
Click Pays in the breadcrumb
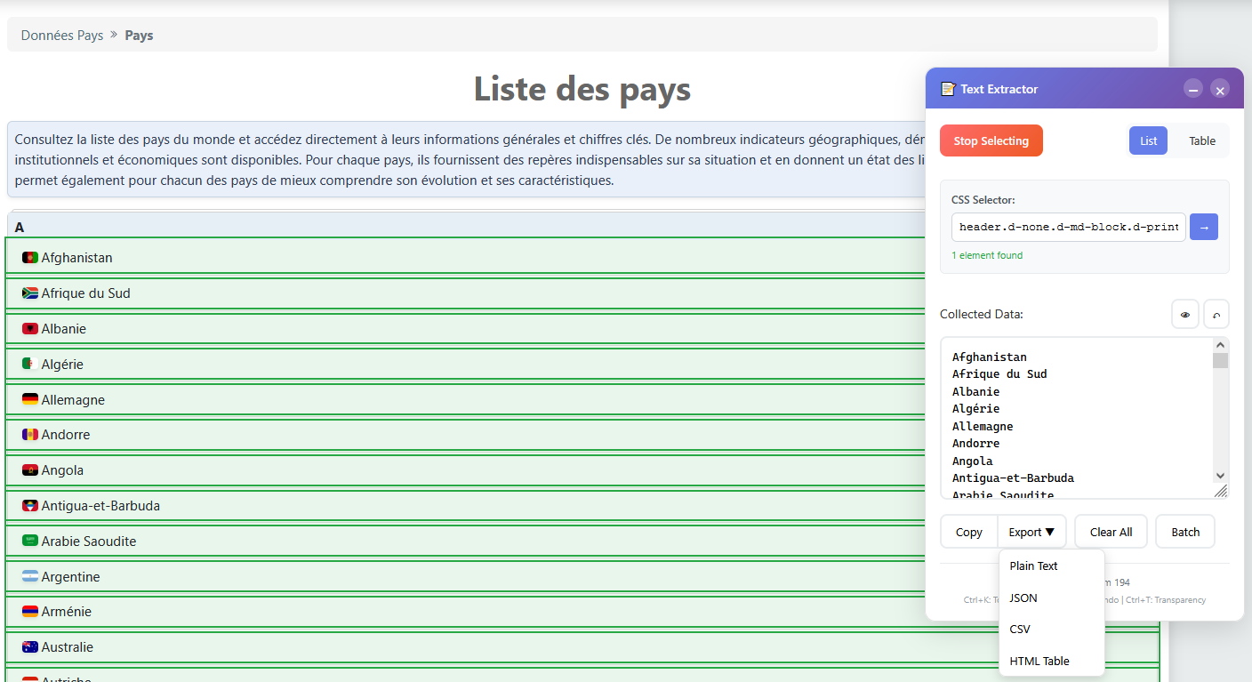pos(139,36)
